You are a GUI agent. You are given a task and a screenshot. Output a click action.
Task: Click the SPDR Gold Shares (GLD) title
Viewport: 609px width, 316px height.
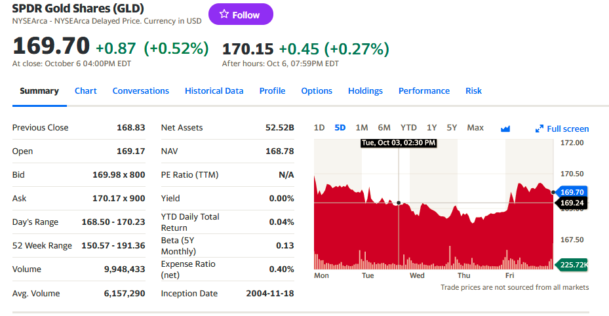[78, 8]
